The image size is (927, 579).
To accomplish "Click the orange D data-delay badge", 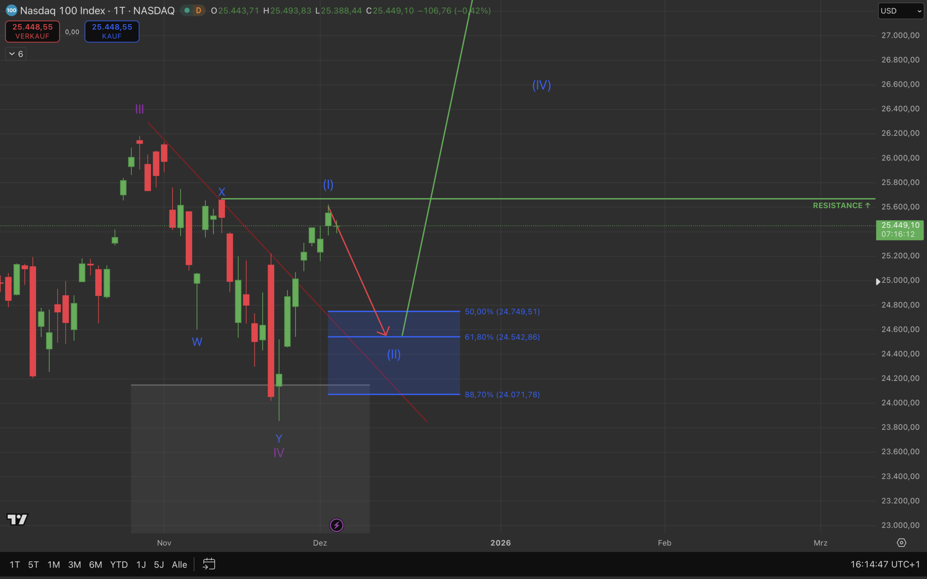I will click(198, 10).
